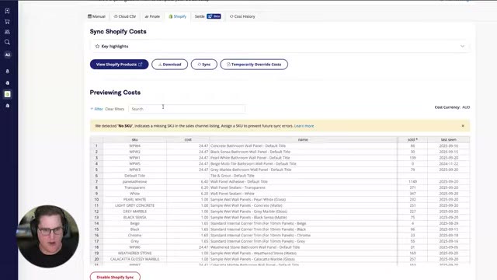Click the Download button

(x=169, y=65)
